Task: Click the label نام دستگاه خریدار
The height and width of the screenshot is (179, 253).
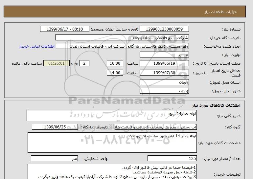Action: pyautogui.click(x=225, y=38)
